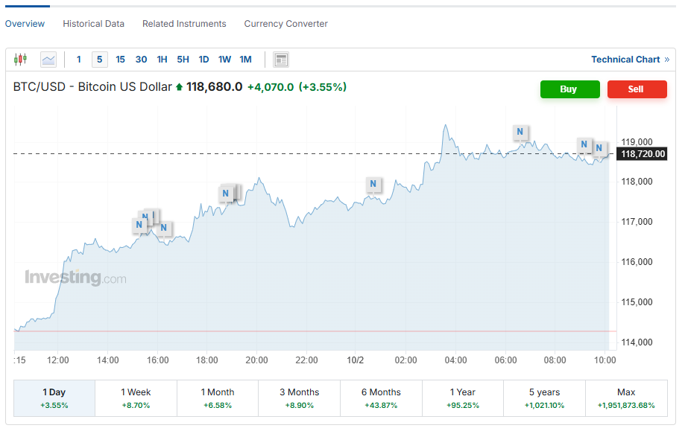The image size is (688, 434).
Task: Click the 118,720.00 price label
Action: (643, 154)
